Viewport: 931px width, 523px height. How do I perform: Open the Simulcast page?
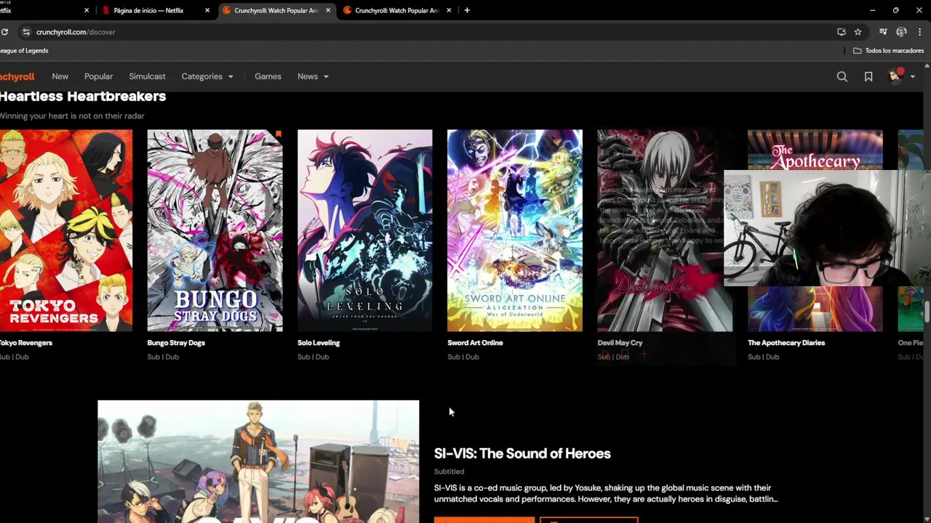[x=147, y=76]
